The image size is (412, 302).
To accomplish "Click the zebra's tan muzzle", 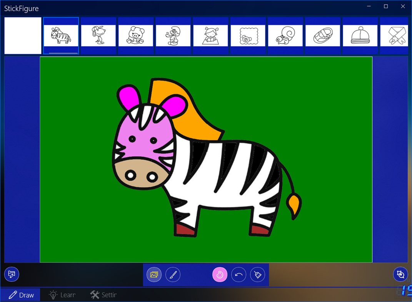I will [140, 173].
